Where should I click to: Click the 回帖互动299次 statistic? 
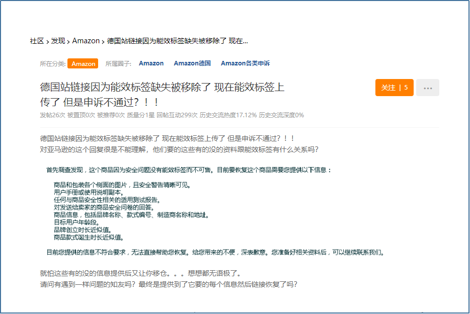[177, 115]
